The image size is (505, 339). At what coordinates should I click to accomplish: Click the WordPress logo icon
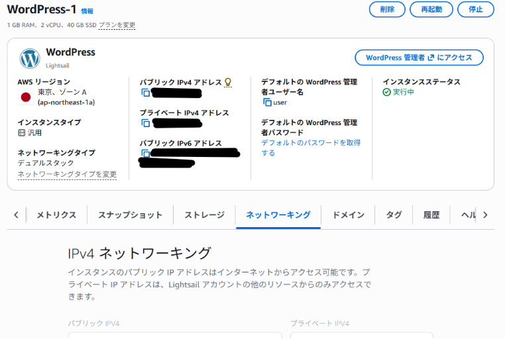(x=30, y=58)
